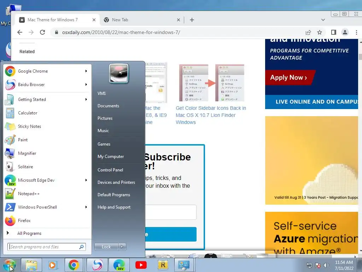Open Magnifier from the Start menu

click(46, 153)
